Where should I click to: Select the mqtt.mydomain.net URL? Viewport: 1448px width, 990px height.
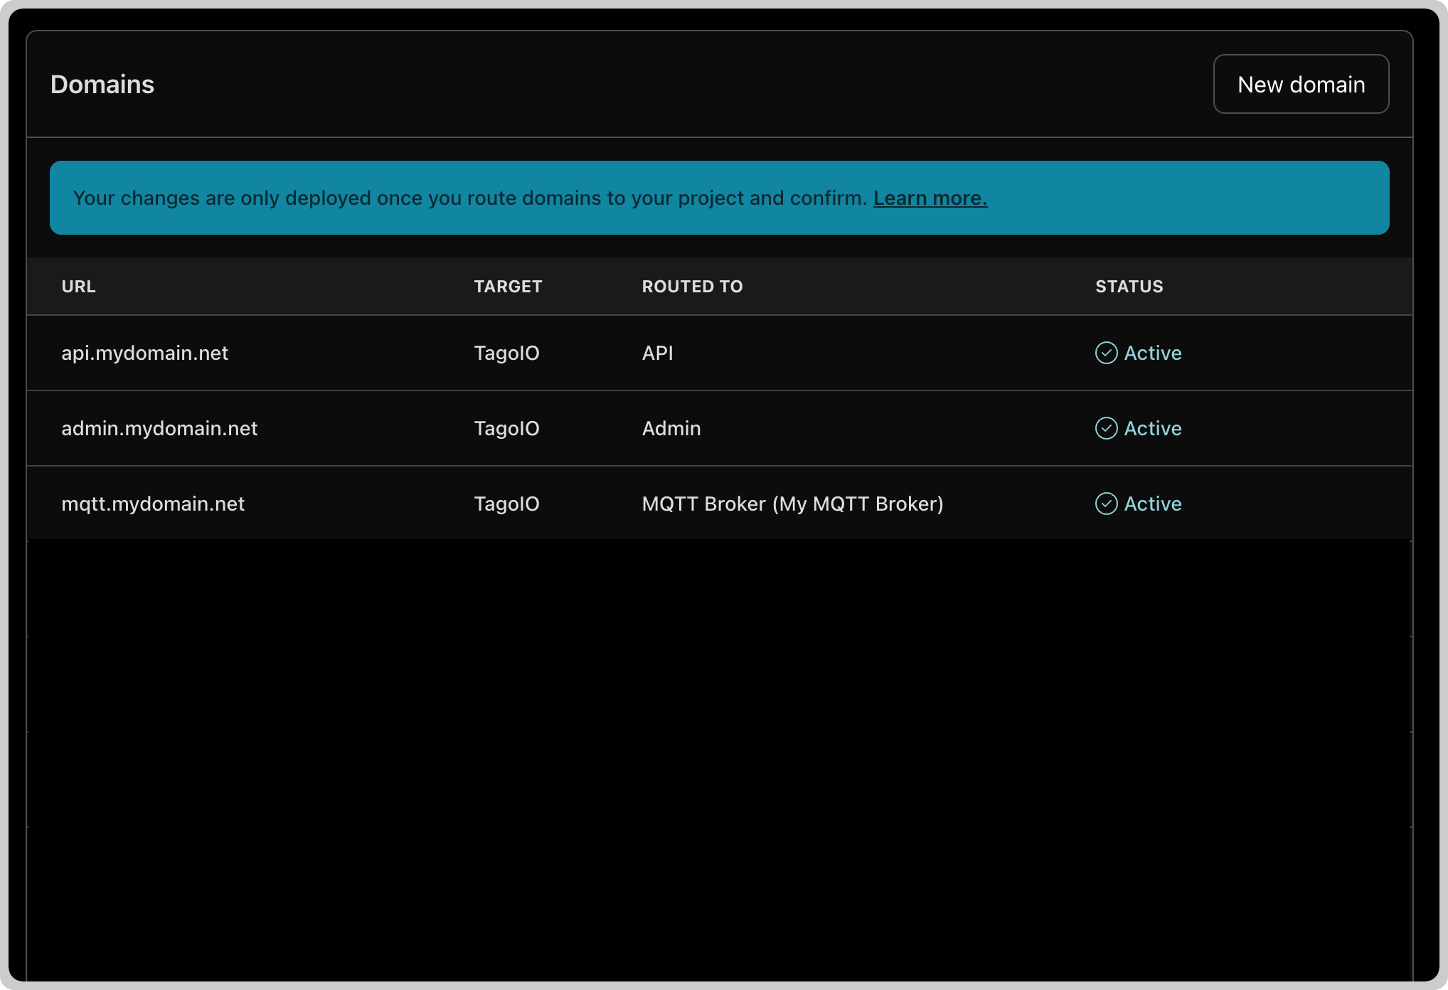[153, 504]
